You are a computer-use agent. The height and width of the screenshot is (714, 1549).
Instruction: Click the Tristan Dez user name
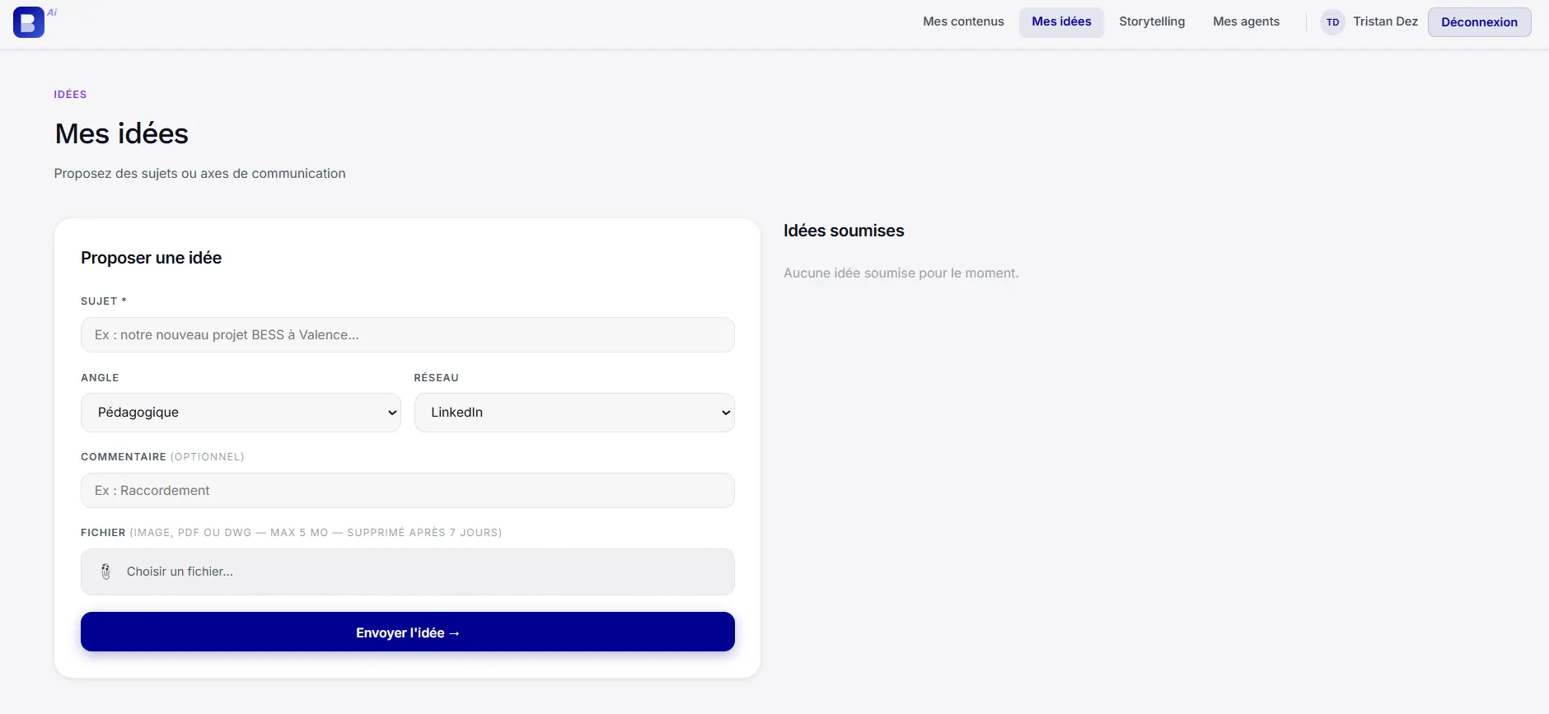(x=1385, y=21)
